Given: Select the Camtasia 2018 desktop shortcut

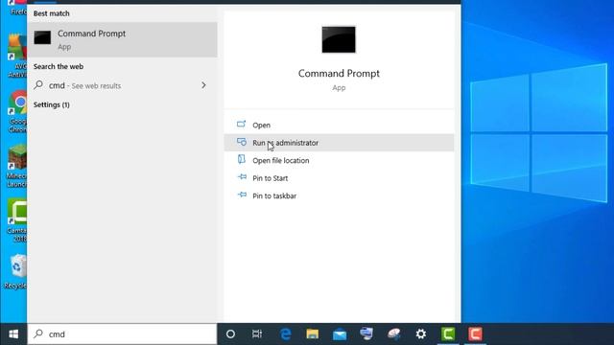Looking at the screenshot, I should [x=16, y=220].
